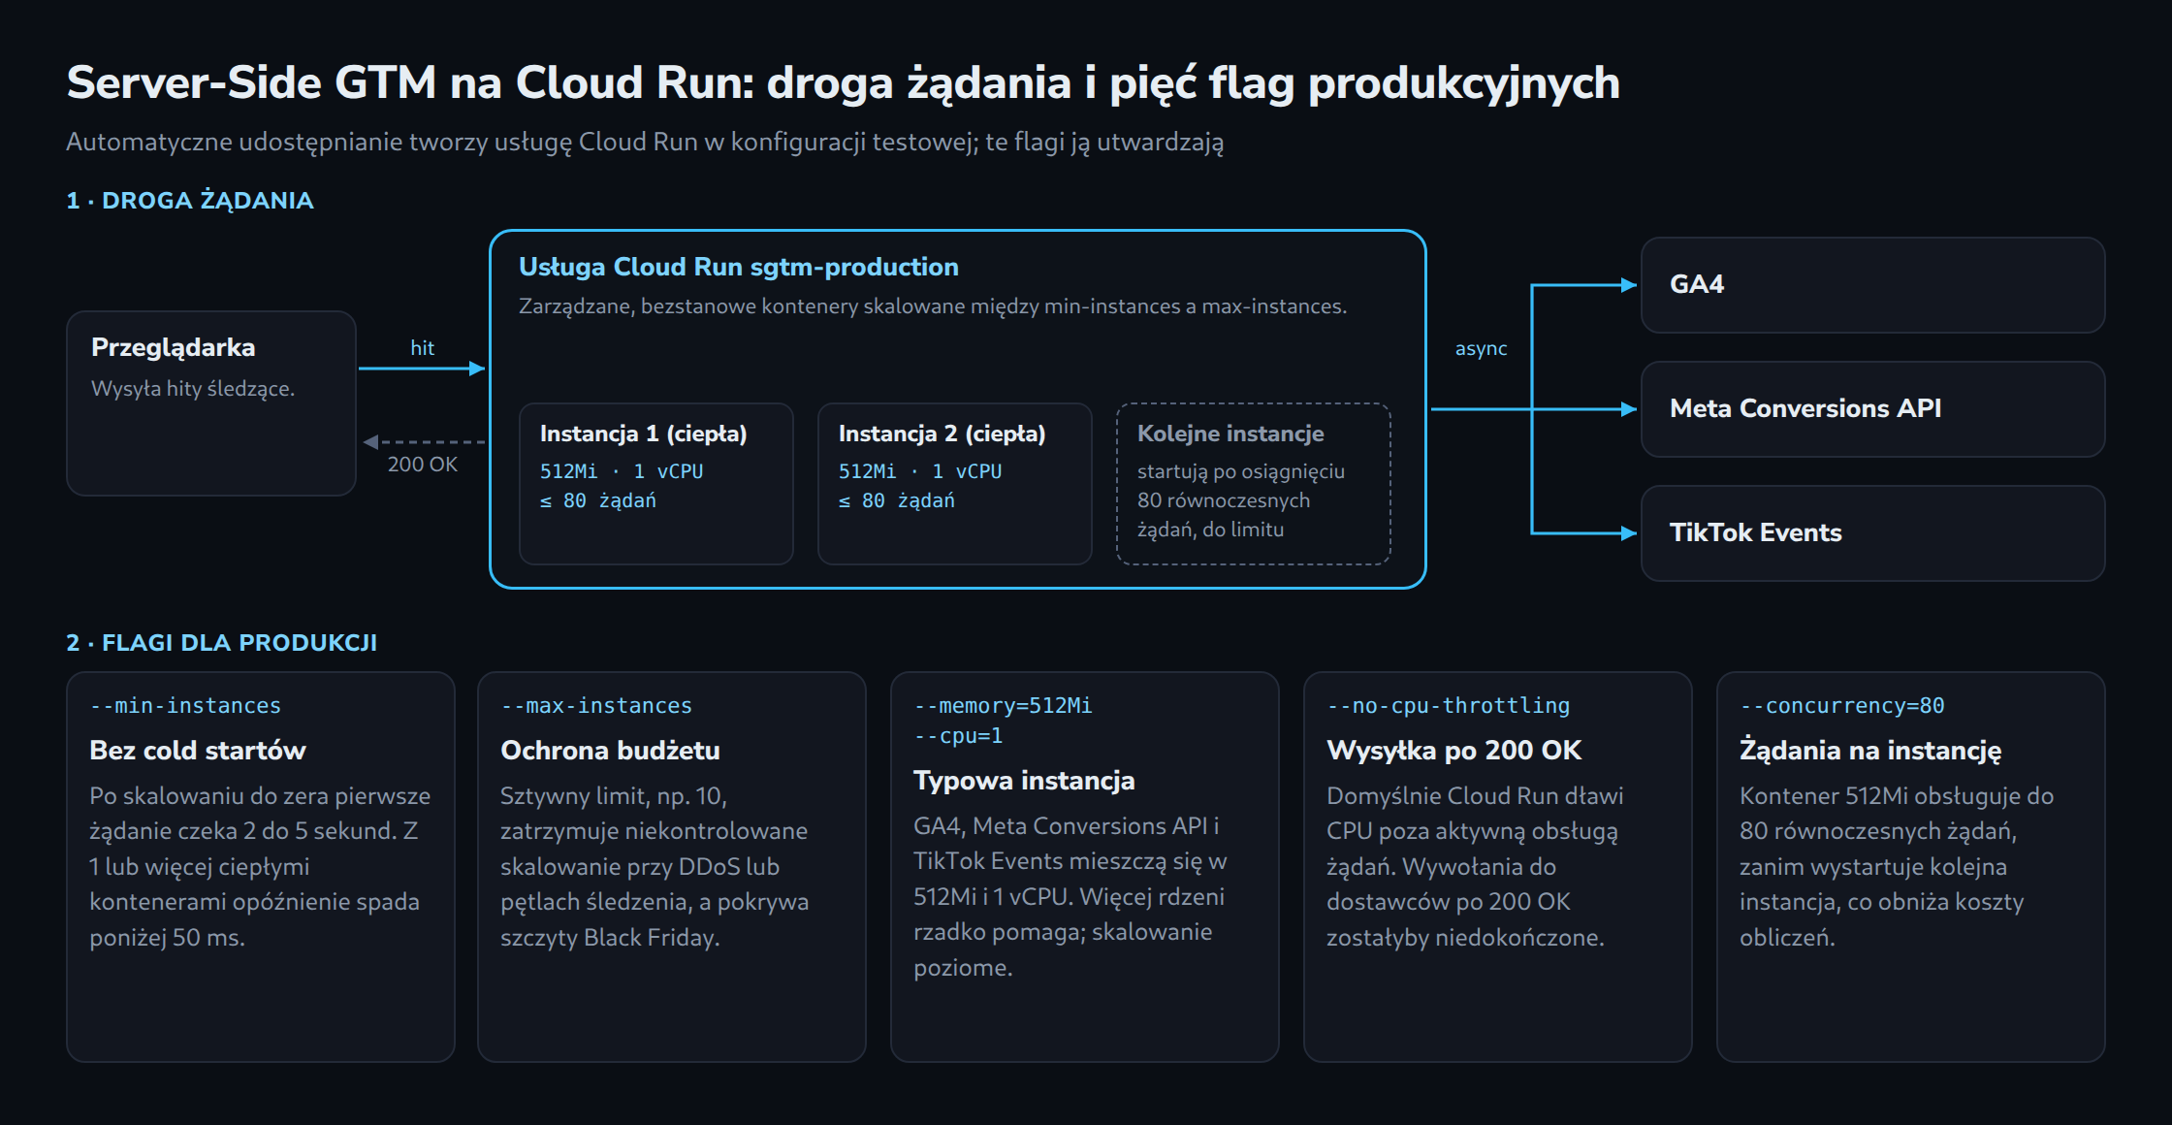Screen dimensions: 2172x1125
Task: Click the 'Ochrona budżetu' card heading
Action: point(610,751)
